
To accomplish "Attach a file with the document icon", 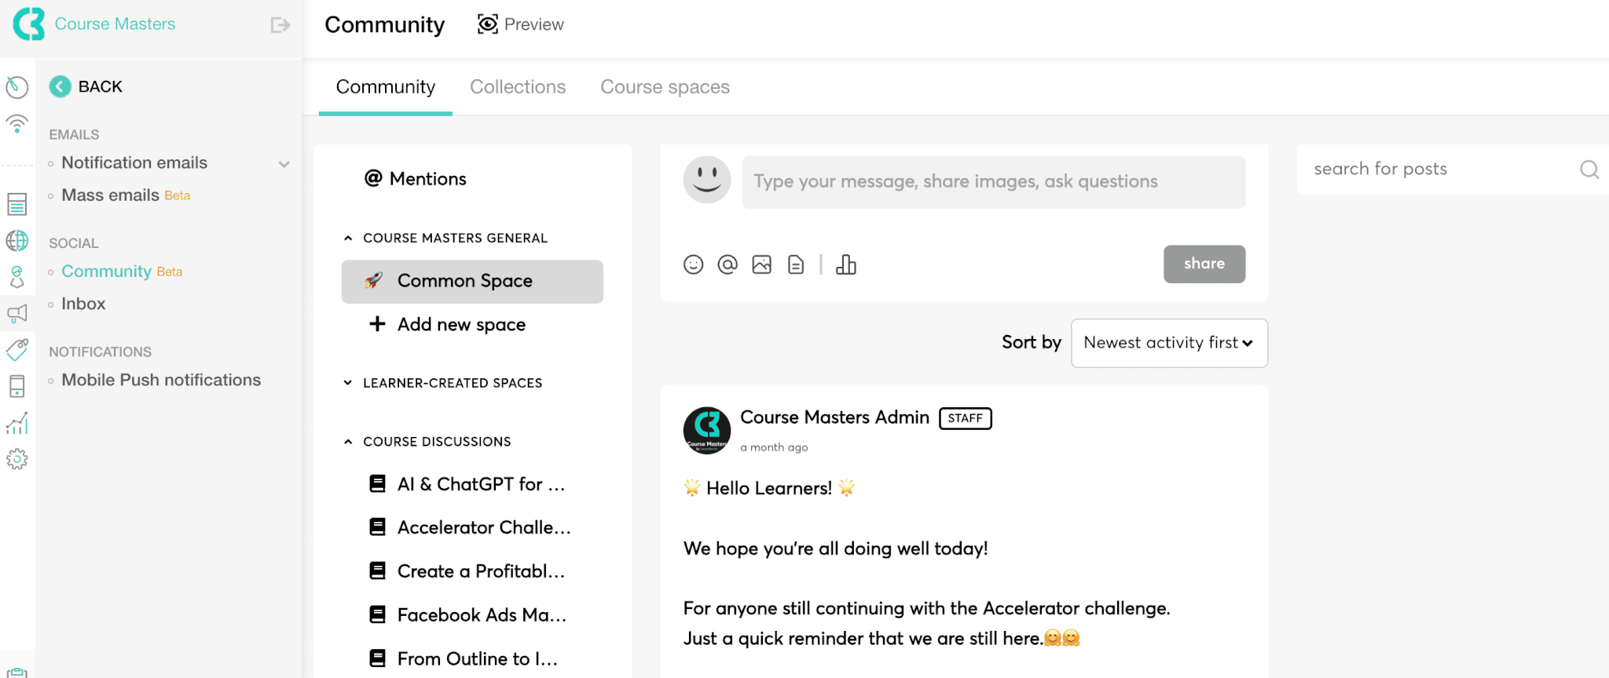I will (796, 264).
